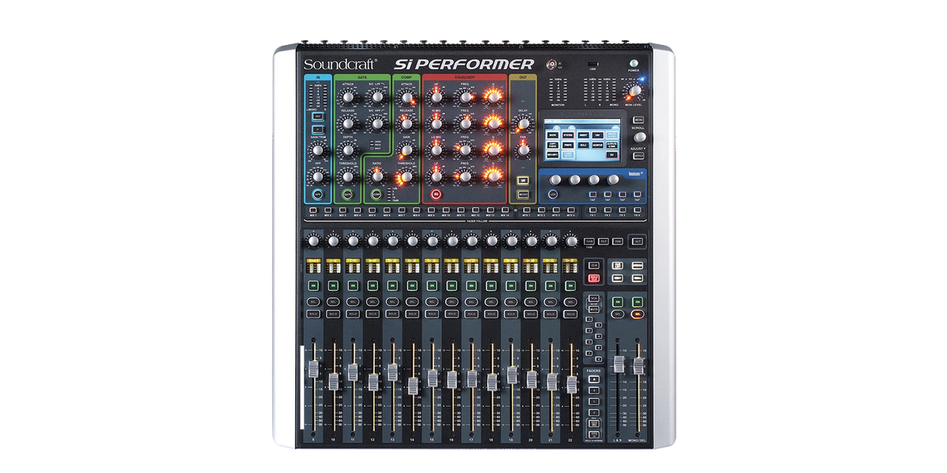Click the equaliser LF gain knob
Viewport: 947px width, 473px height.
(436, 177)
